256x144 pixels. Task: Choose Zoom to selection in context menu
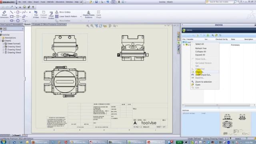tap(204, 82)
